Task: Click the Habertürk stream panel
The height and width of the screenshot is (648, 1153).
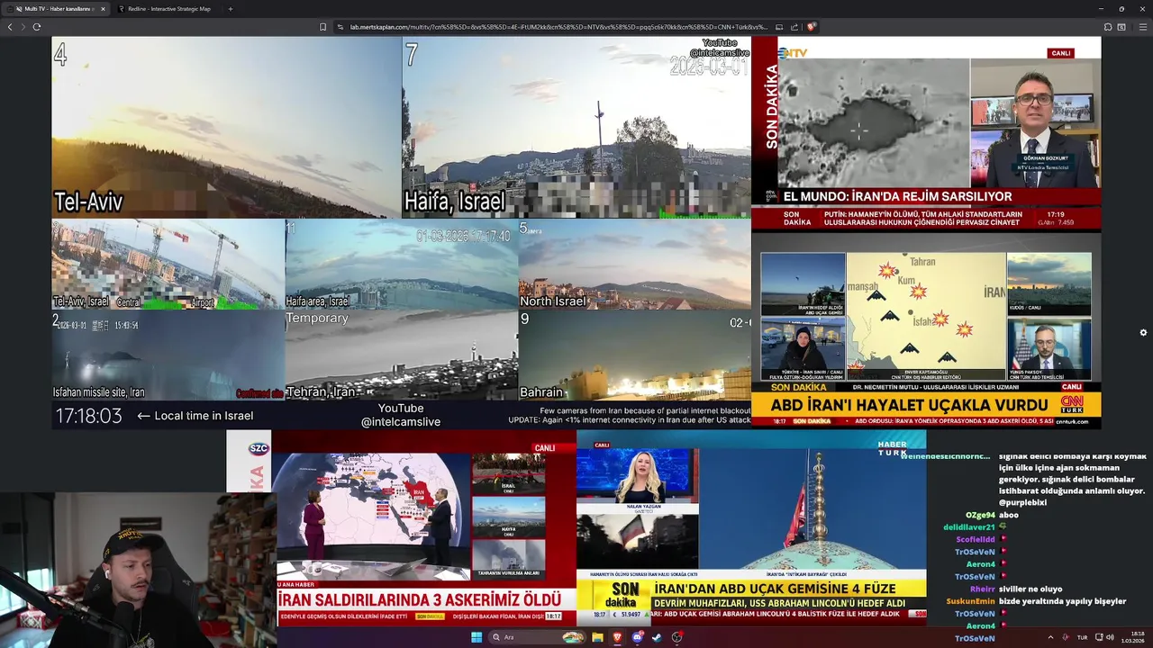Action: [x=751, y=528]
